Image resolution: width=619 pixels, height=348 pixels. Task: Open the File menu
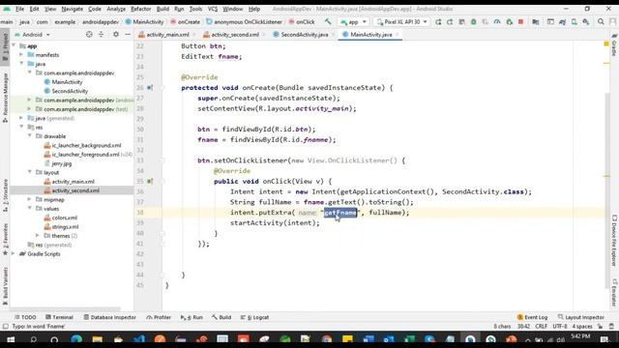coord(19,9)
